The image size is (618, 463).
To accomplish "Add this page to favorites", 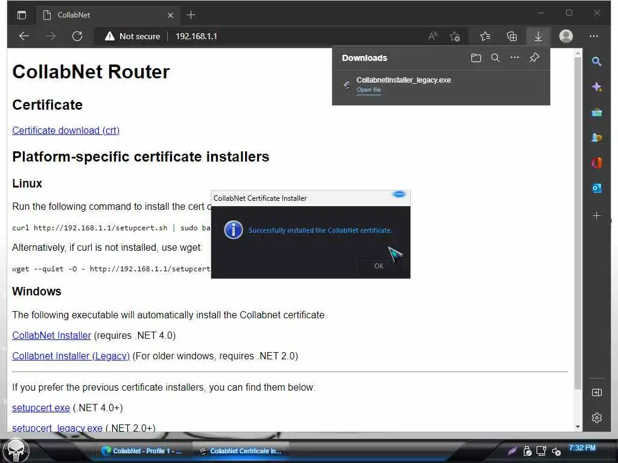I will 455,36.
